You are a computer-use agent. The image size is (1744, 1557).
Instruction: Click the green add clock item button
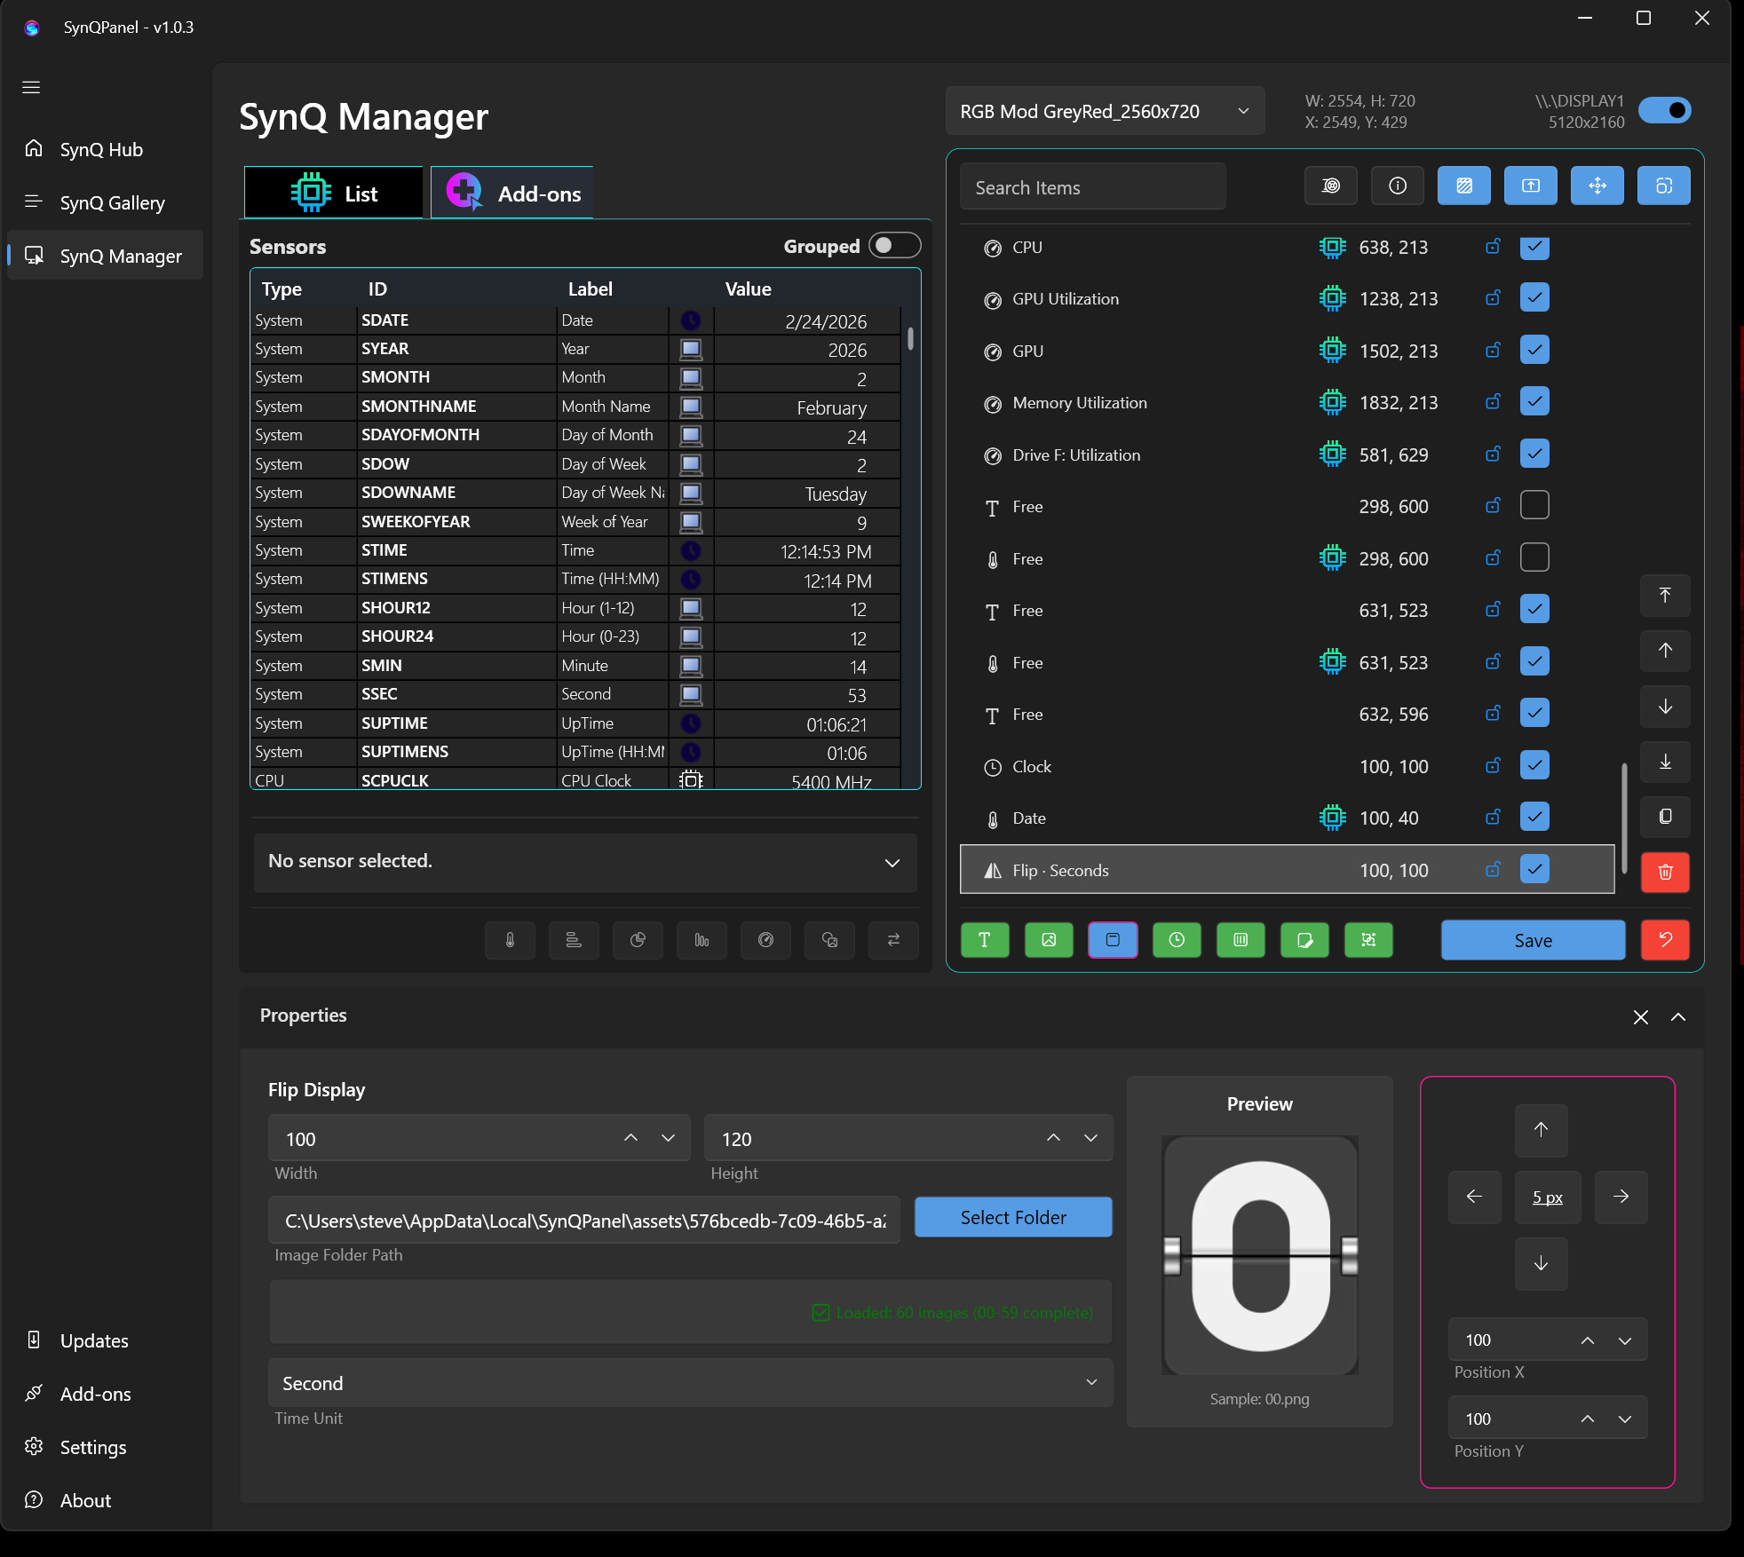click(x=1177, y=940)
